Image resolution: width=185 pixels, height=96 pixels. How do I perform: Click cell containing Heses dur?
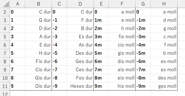point(80,86)
